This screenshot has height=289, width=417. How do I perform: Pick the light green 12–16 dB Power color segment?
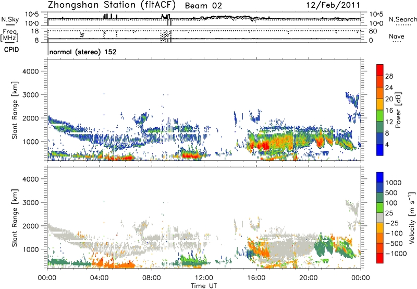(x=380, y=116)
